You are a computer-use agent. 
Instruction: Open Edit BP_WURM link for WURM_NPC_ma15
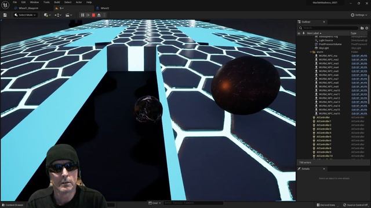pos(359,110)
